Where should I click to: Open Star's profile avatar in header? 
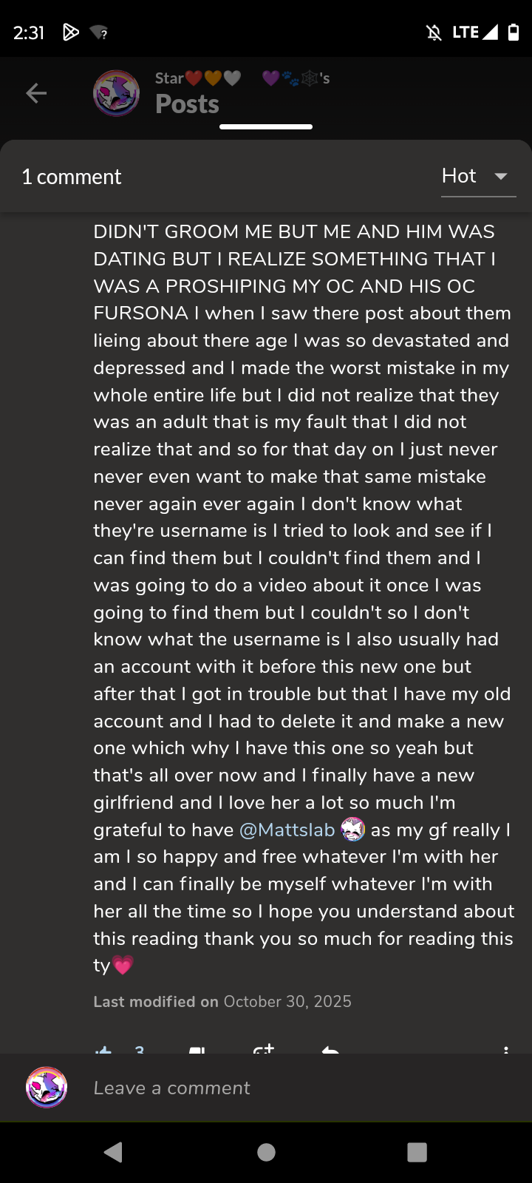(116, 93)
